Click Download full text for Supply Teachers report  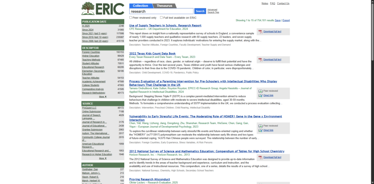272,32
